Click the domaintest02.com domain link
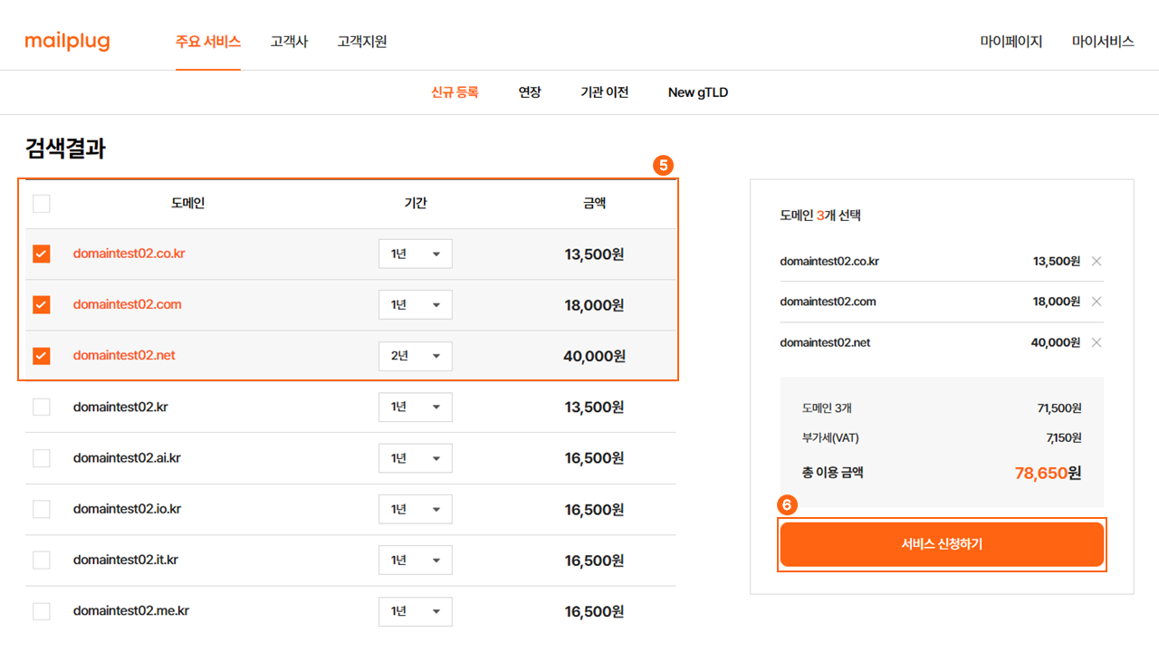1159x652 pixels. (x=127, y=304)
